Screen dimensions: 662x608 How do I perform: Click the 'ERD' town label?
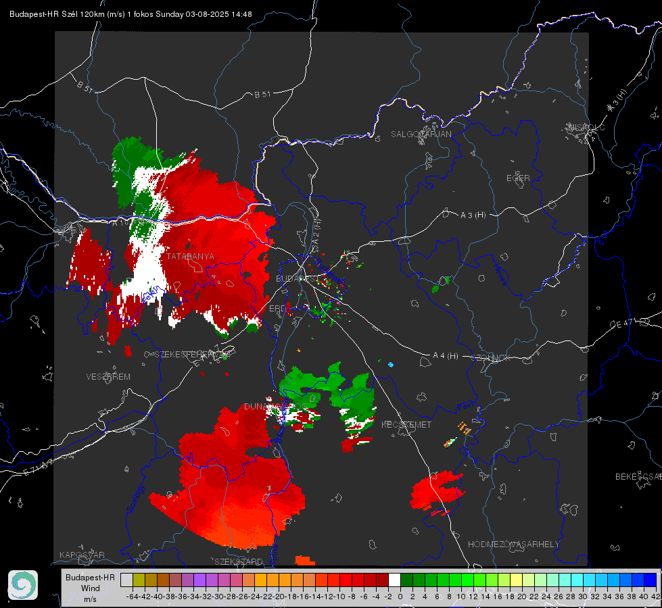277,309
